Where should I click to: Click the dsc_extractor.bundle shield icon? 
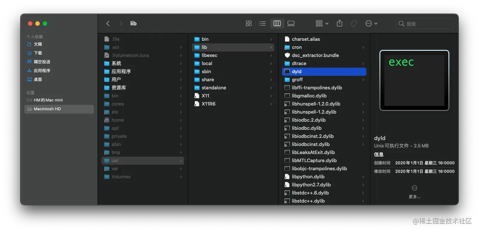[x=287, y=55]
